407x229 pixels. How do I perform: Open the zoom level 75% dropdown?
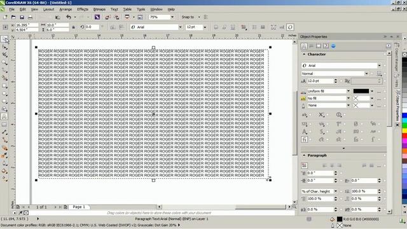click(x=172, y=17)
